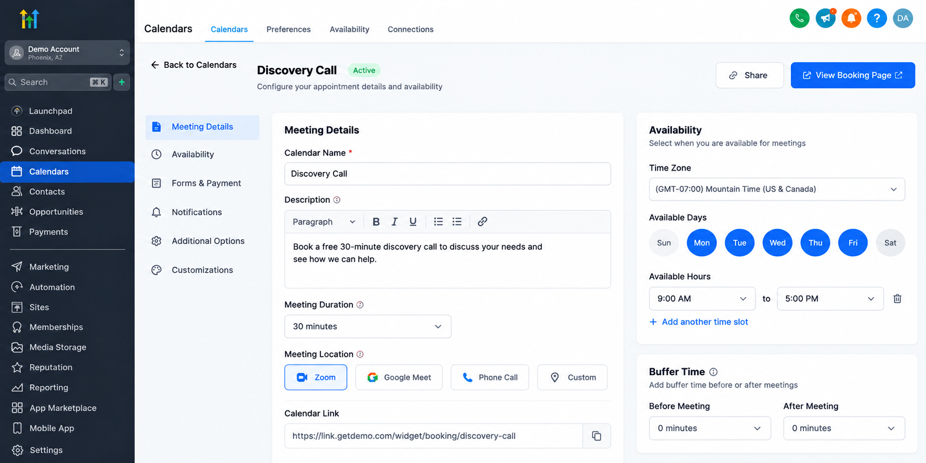Open Additional Options section
926x463 pixels.
[x=203, y=241]
